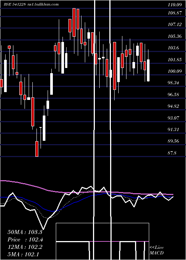This screenshot has height=260, width=186.
Task: Click the '5MA : 102.1' reading
Action: [23, 254]
